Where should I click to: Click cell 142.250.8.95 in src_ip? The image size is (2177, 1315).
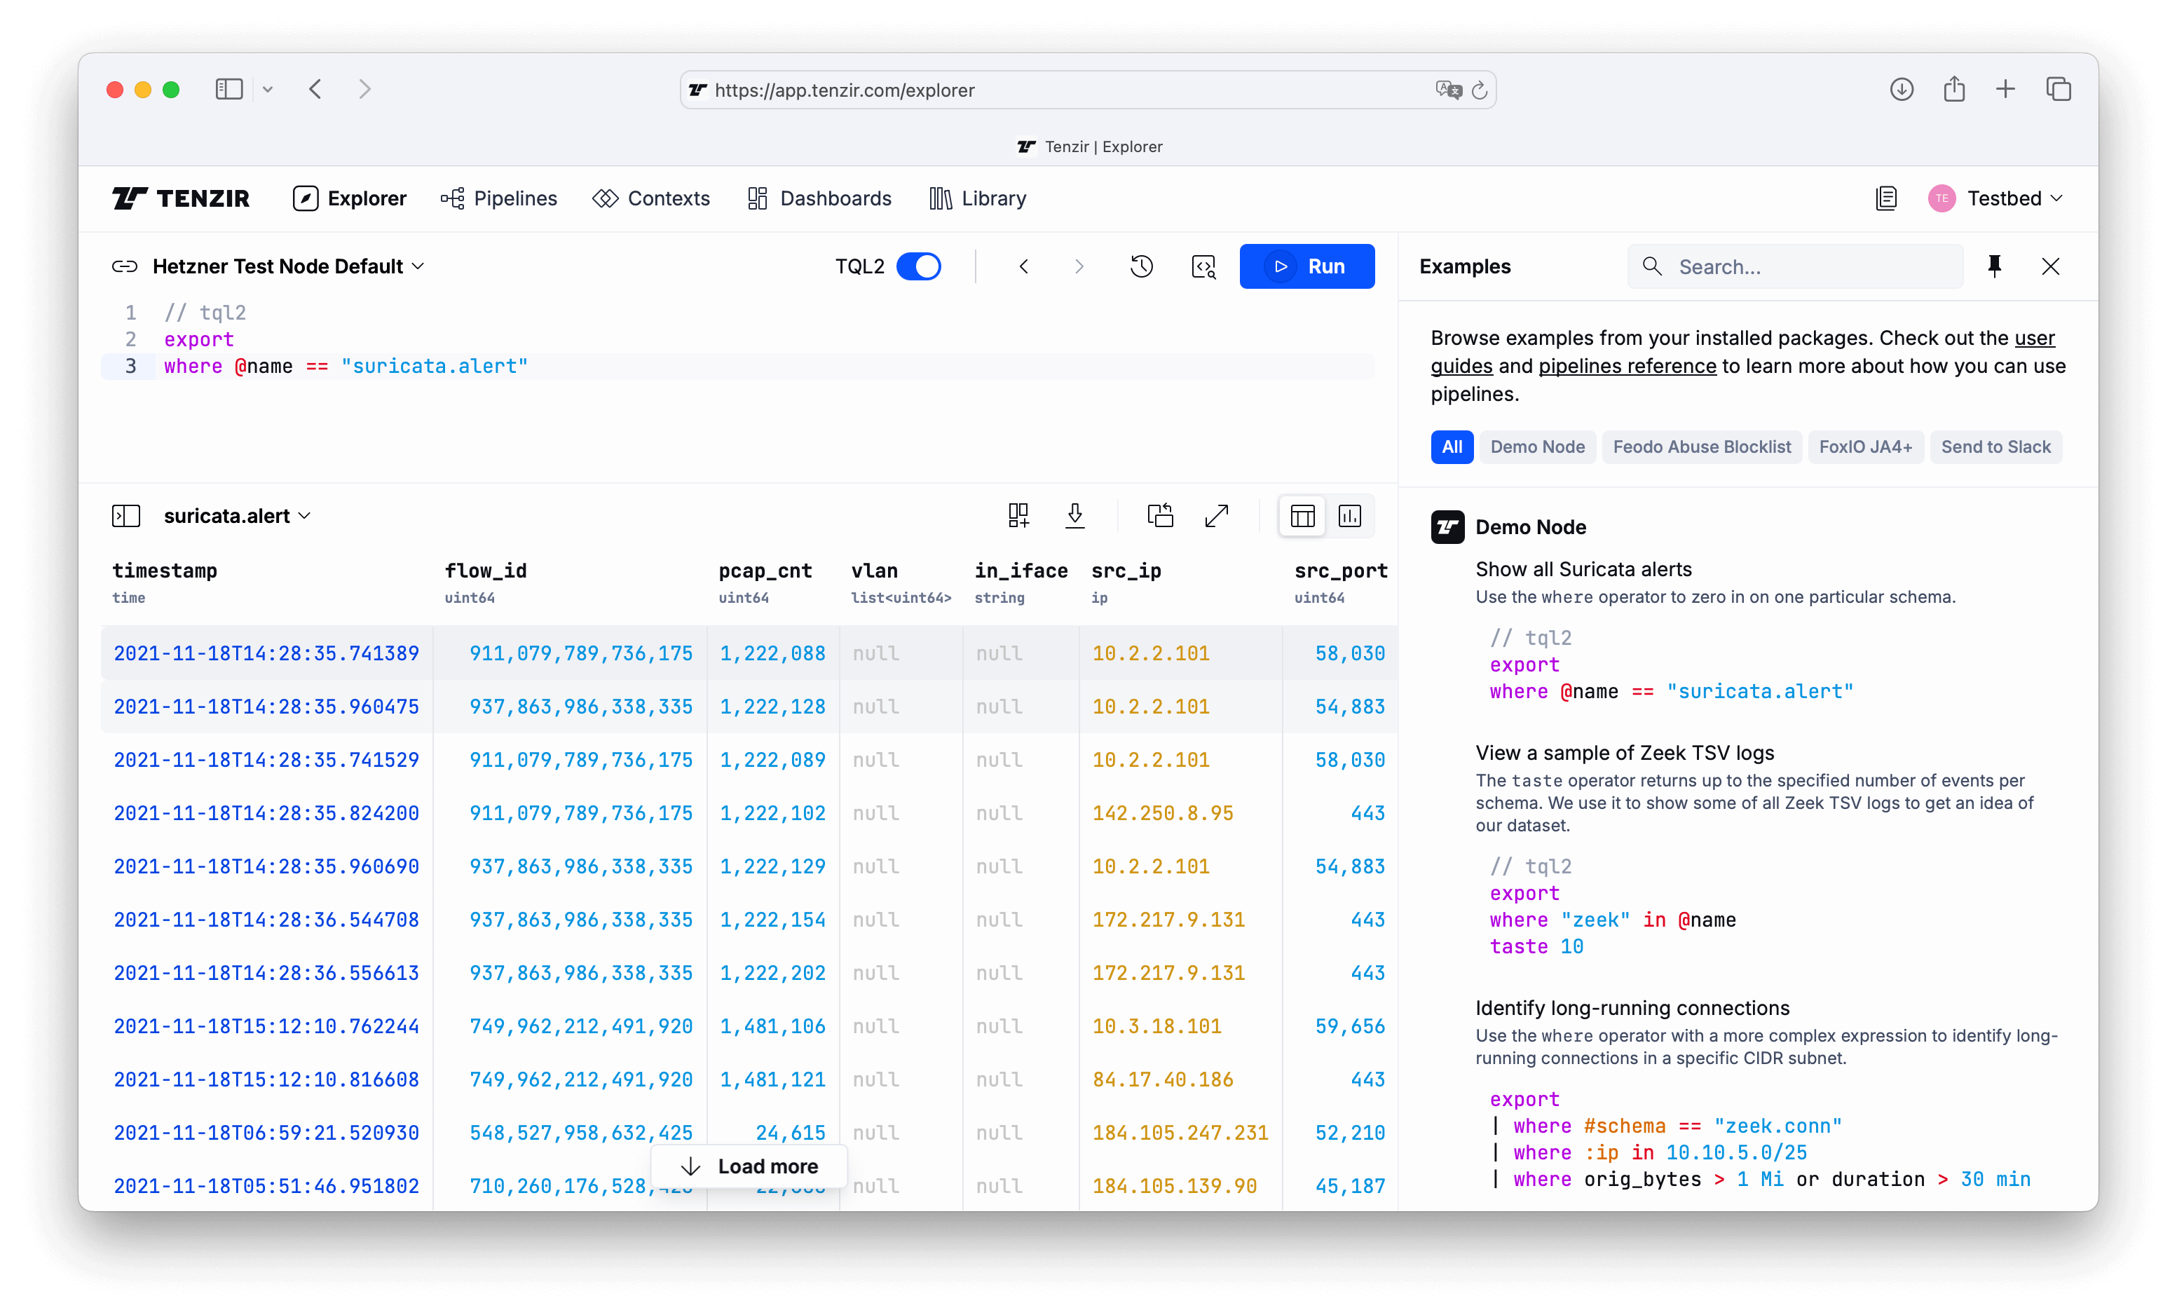pyautogui.click(x=1163, y=813)
